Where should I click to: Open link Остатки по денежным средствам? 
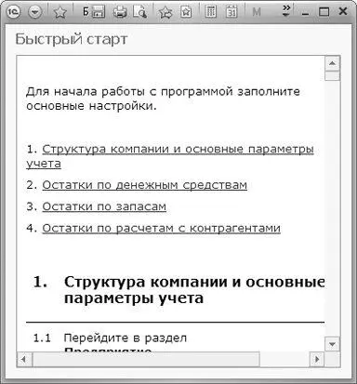(x=145, y=185)
